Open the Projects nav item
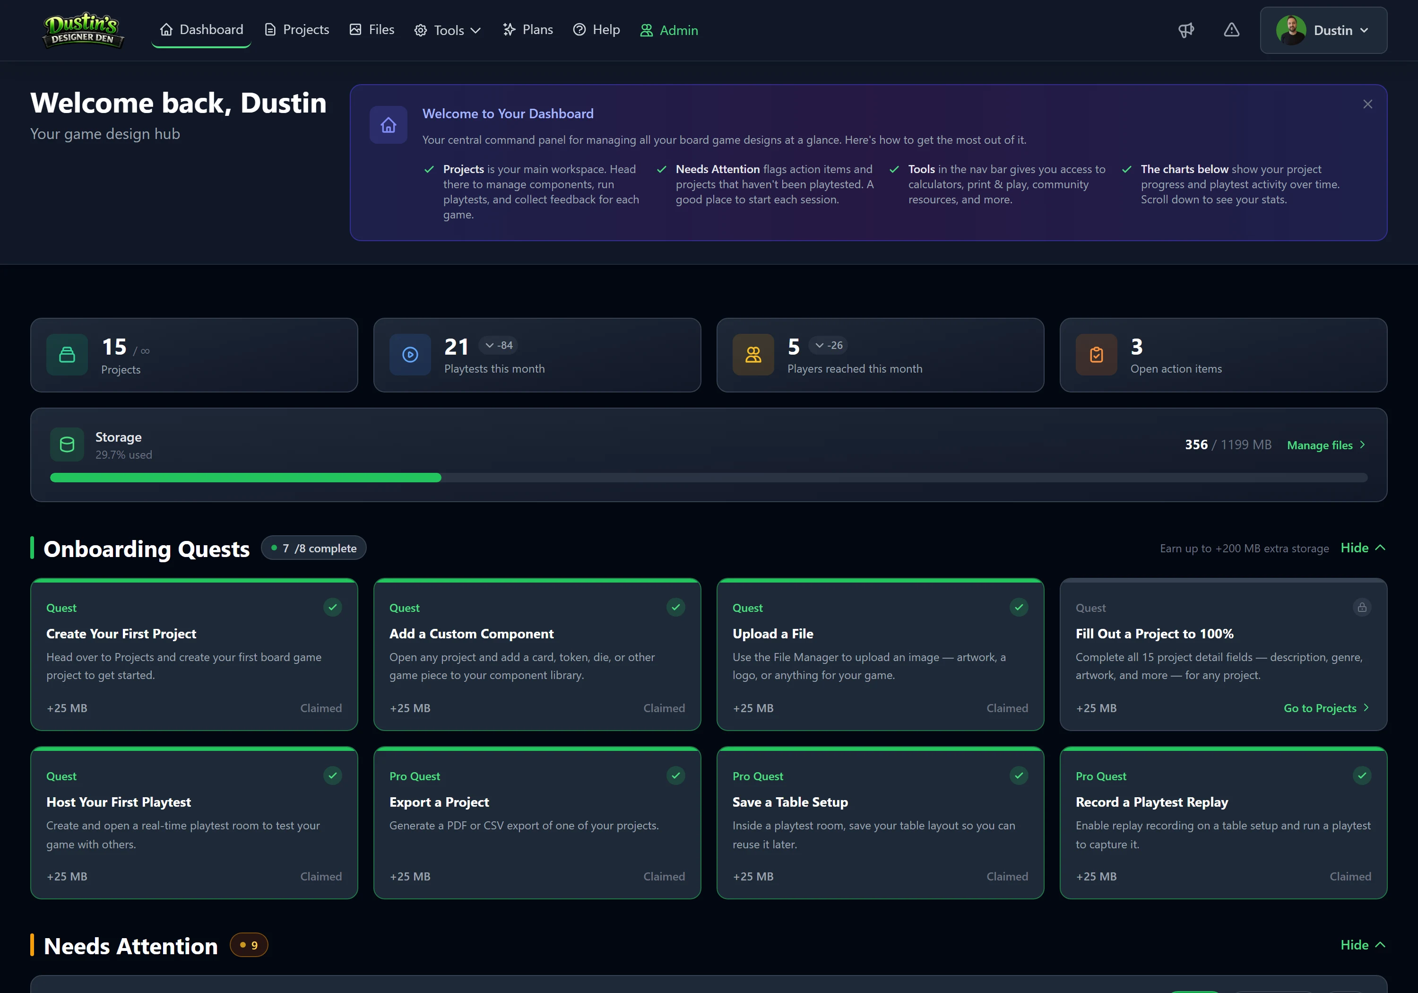The image size is (1418, 993). coord(296,30)
